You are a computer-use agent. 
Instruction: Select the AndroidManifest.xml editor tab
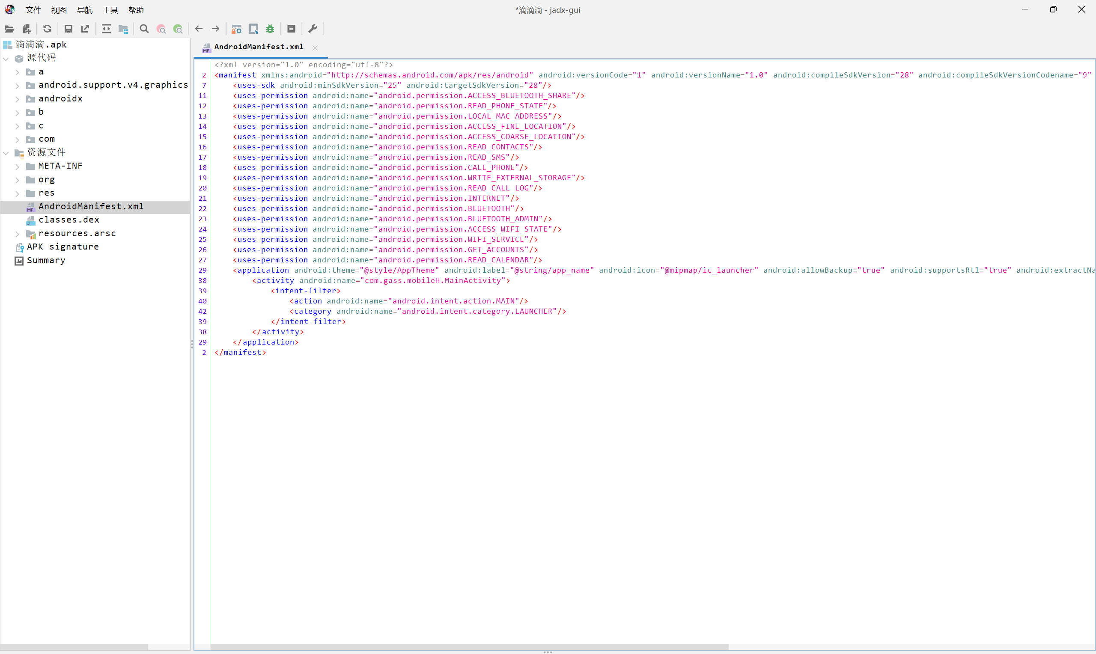point(260,47)
